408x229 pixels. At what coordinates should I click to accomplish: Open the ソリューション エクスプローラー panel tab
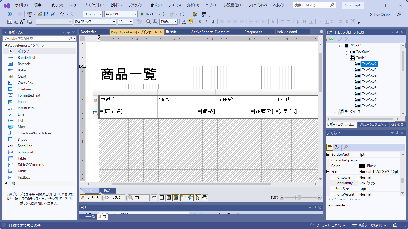point(373,125)
